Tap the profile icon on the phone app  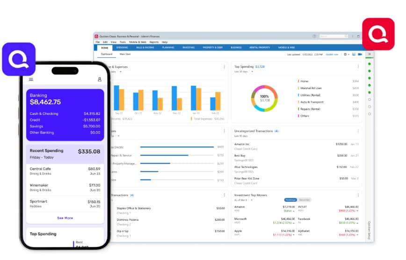[x=100, y=79]
